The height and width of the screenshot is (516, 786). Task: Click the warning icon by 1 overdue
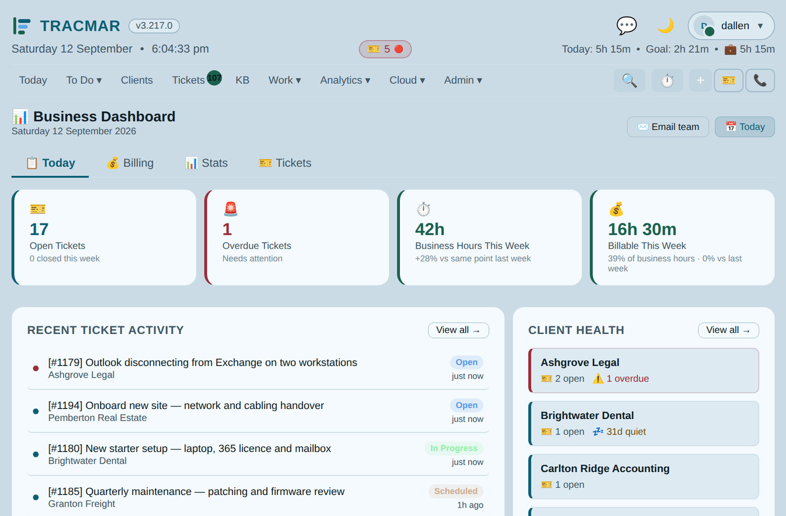[598, 379]
